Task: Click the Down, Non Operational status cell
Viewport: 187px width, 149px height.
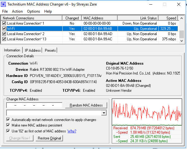Action: [x=139, y=23]
